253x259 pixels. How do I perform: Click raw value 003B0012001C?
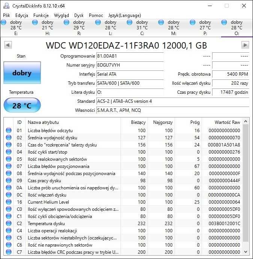coord(224,224)
